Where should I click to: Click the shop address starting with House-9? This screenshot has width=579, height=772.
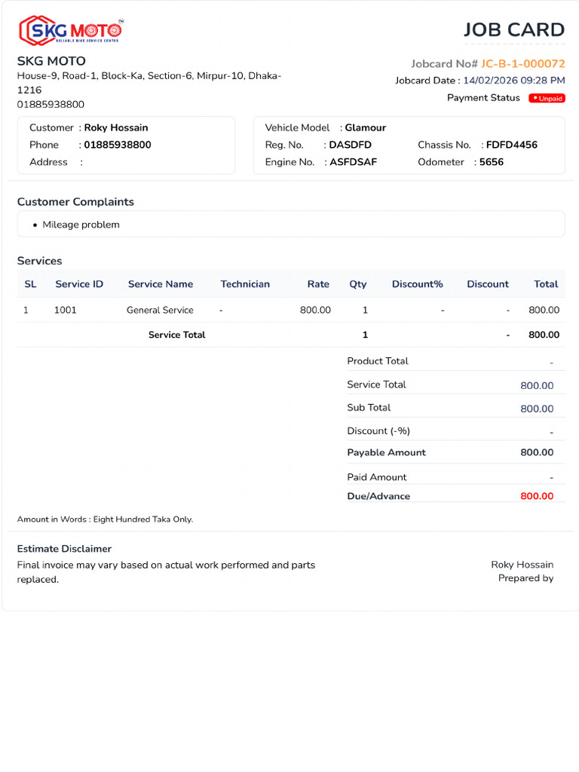coord(149,83)
